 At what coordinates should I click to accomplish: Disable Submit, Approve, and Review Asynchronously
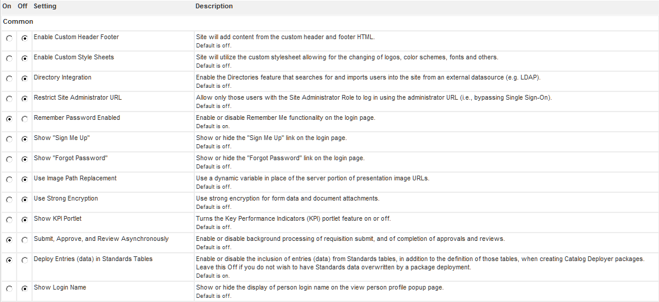pos(24,240)
